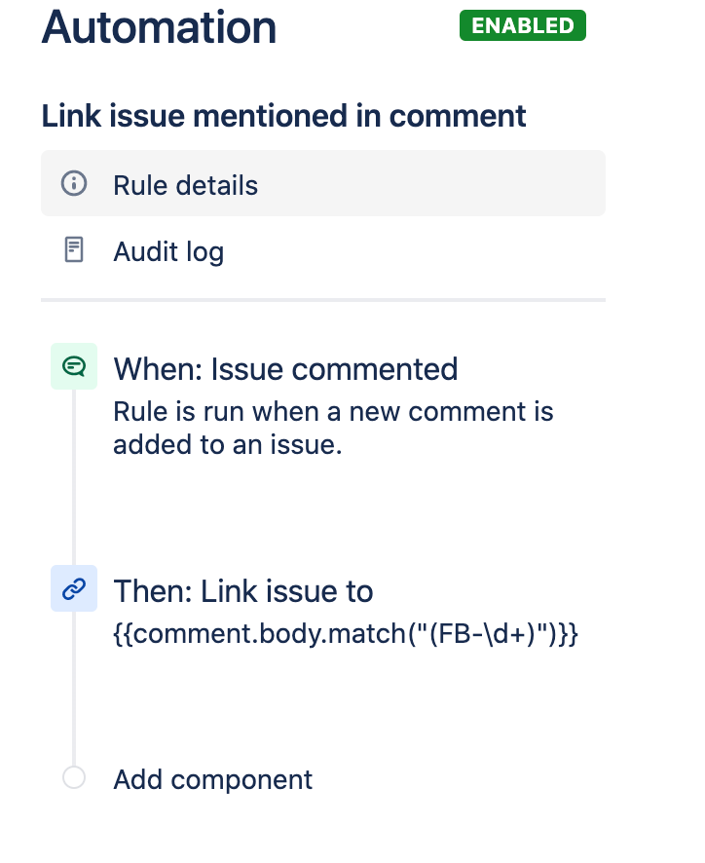This screenshot has height=863, width=705.
Task: Click the page icon next to Audit log
Action: tap(74, 250)
